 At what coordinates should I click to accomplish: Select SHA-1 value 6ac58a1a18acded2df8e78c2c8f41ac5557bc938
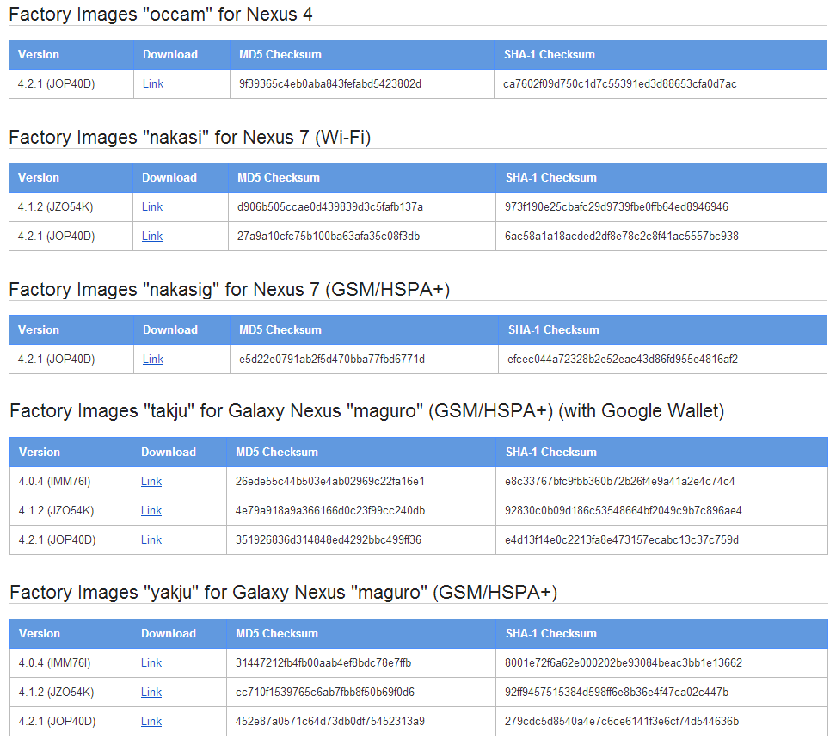(x=622, y=237)
